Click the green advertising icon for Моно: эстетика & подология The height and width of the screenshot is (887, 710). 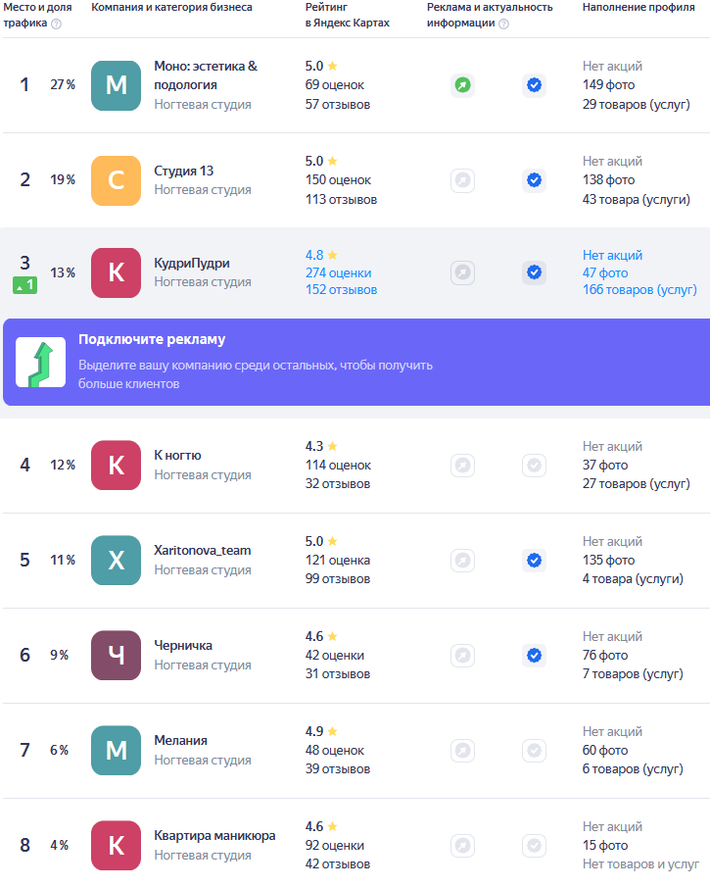point(462,85)
